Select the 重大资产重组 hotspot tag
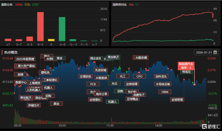This screenshot has width=222, height=131. tap(26, 66)
